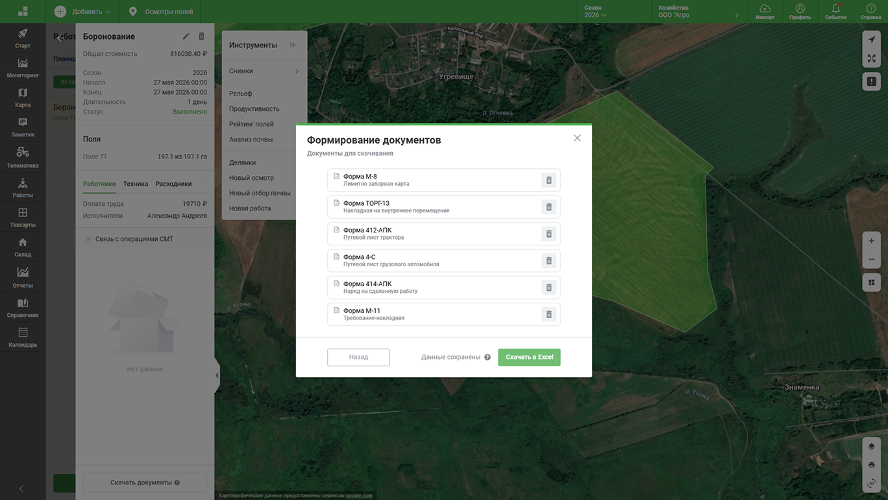Delete Форма 4-С from the download list
Viewport: 888px width, 500px height.
pyautogui.click(x=549, y=260)
